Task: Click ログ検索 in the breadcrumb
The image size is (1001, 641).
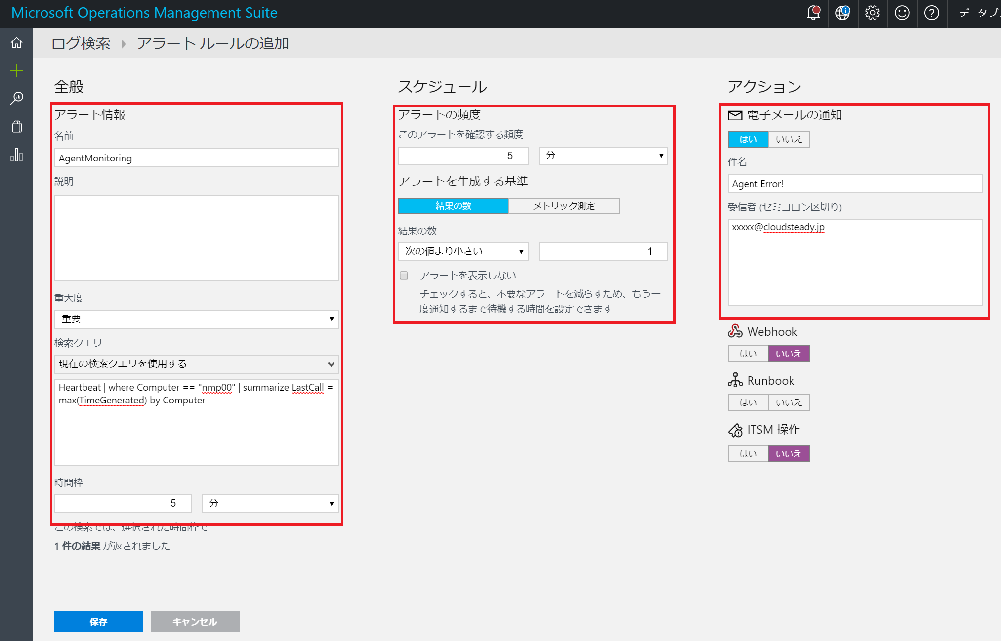Action: point(80,43)
